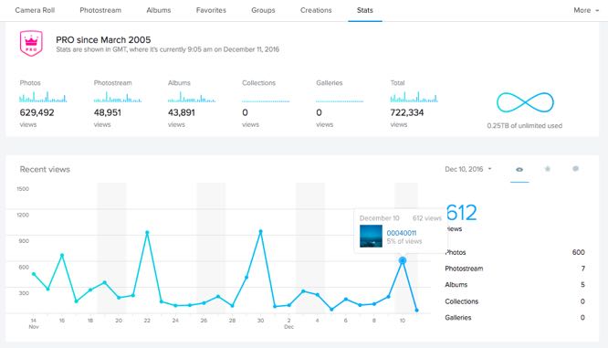Select the November 19 data point
Viewport: 608px width, 348px height.
click(105, 282)
